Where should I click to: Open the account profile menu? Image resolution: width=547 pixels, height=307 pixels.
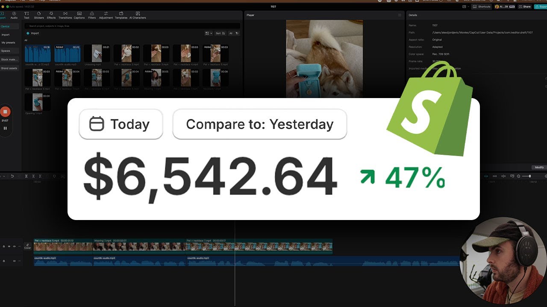(505, 7)
